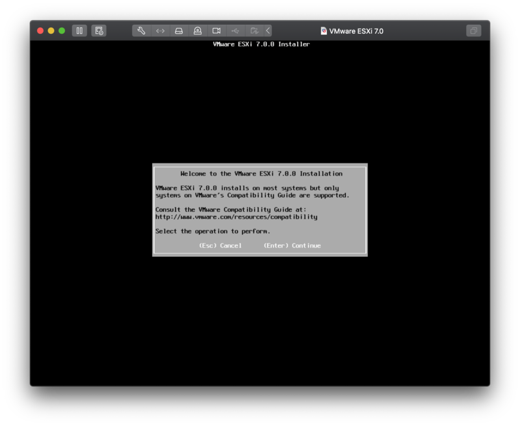The width and height of the screenshot is (520, 426).
Task: Click 'Select the operation to perform.' text
Action: click(x=213, y=232)
